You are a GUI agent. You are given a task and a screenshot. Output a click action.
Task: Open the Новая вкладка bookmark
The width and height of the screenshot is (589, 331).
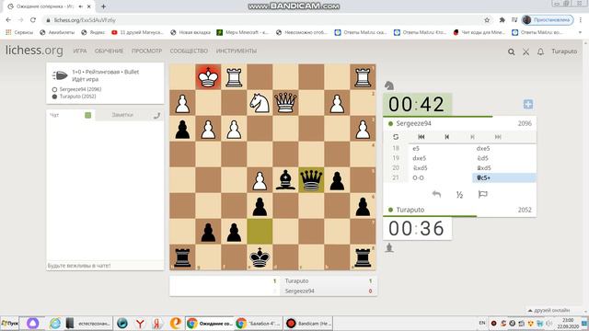coord(191,33)
